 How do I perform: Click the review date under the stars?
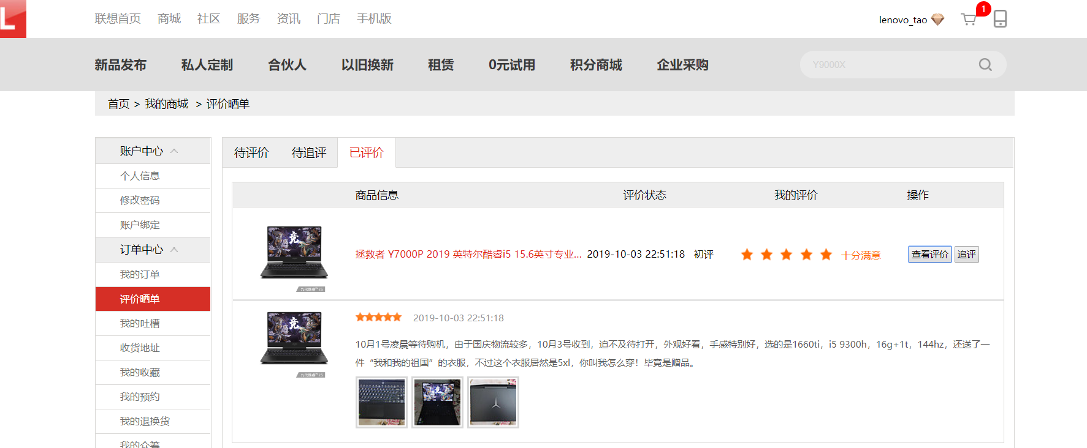point(459,318)
